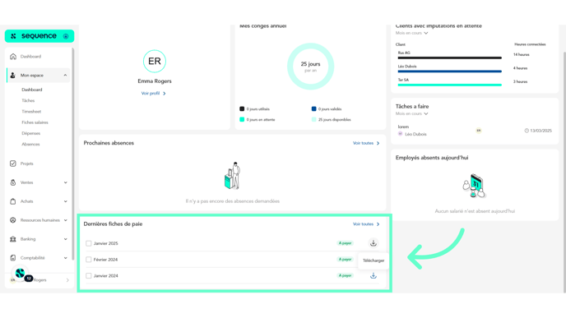
Task: Click the Léo Dubois avatar in the lorem task
Action: click(401, 134)
